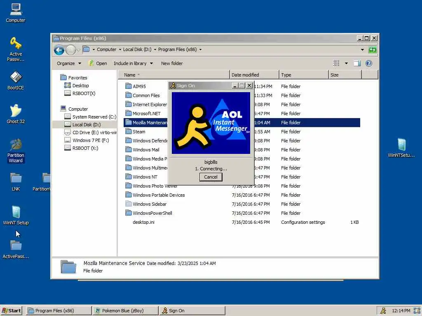The height and width of the screenshot is (316, 422).
Task: Select the Windows Portable Devices folder
Action: click(x=159, y=195)
